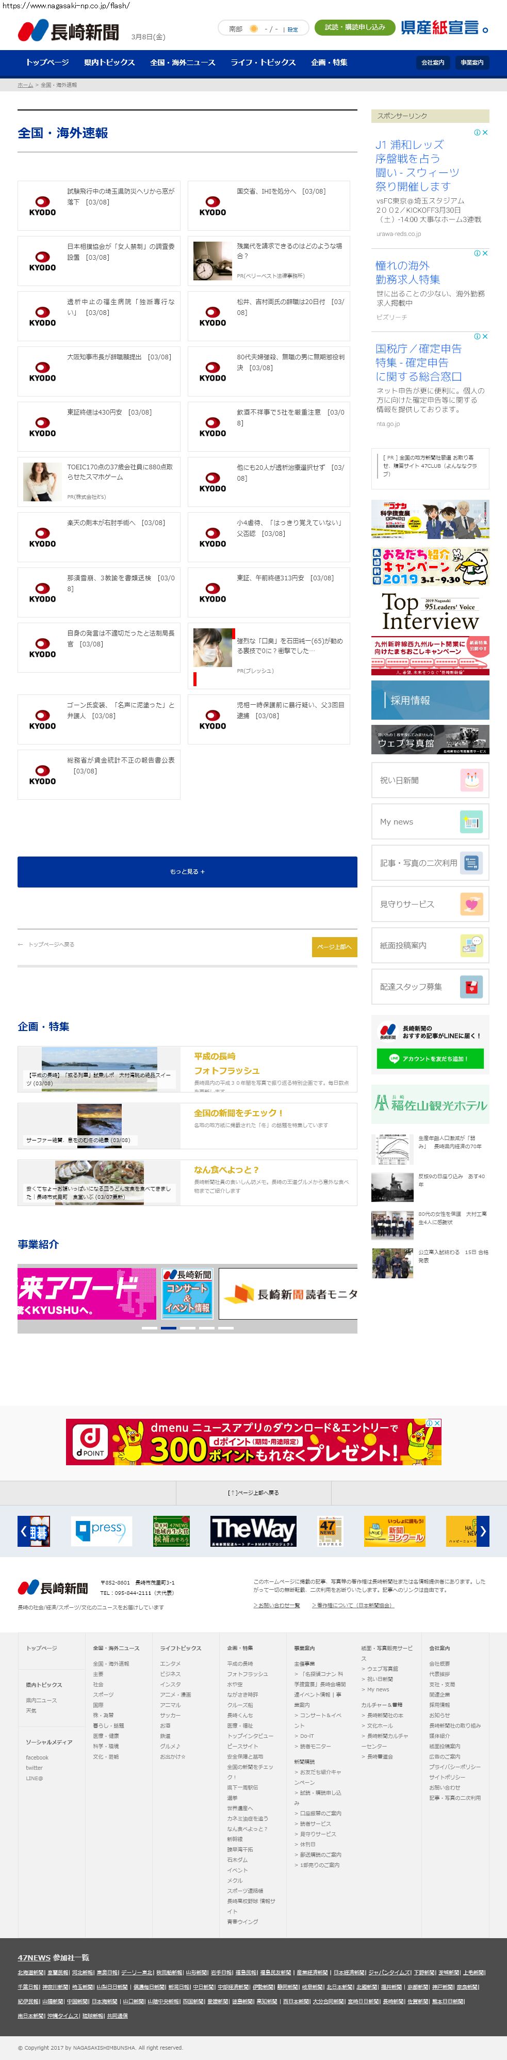Viewport: 507px width, 2060px height.
Task: Open The Way banner in the partner carousel
Action: coord(253,1531)
